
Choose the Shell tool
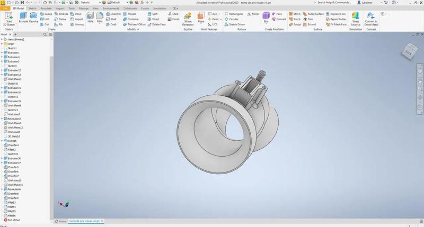(111, 19)
